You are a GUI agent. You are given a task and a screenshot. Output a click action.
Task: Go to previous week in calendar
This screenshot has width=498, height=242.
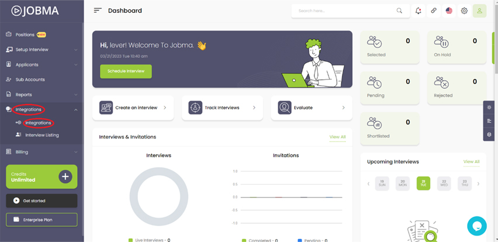click(x=369, y=184)
